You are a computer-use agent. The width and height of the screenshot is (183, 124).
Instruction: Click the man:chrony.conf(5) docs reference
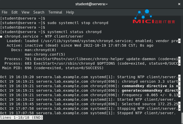tap(45, 54)
